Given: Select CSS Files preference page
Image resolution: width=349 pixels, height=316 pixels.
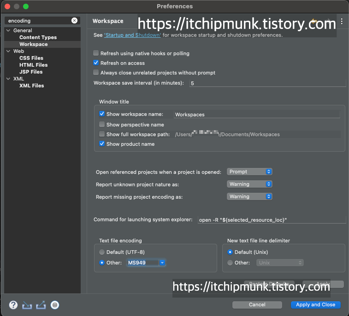Looking at the screenshot, I should coord(31,58).
